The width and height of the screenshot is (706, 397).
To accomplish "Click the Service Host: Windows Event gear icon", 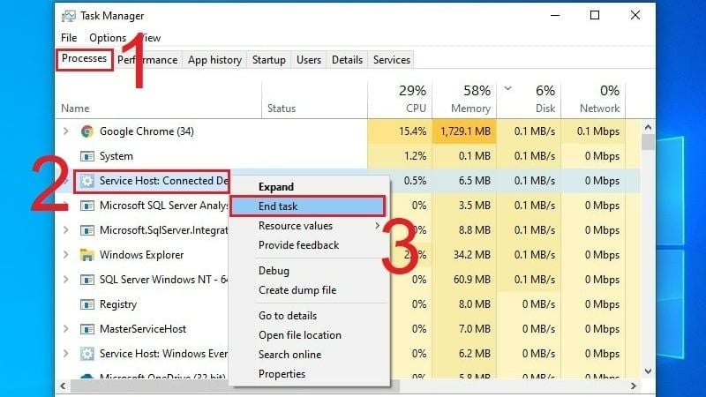I will click(86, 354).
